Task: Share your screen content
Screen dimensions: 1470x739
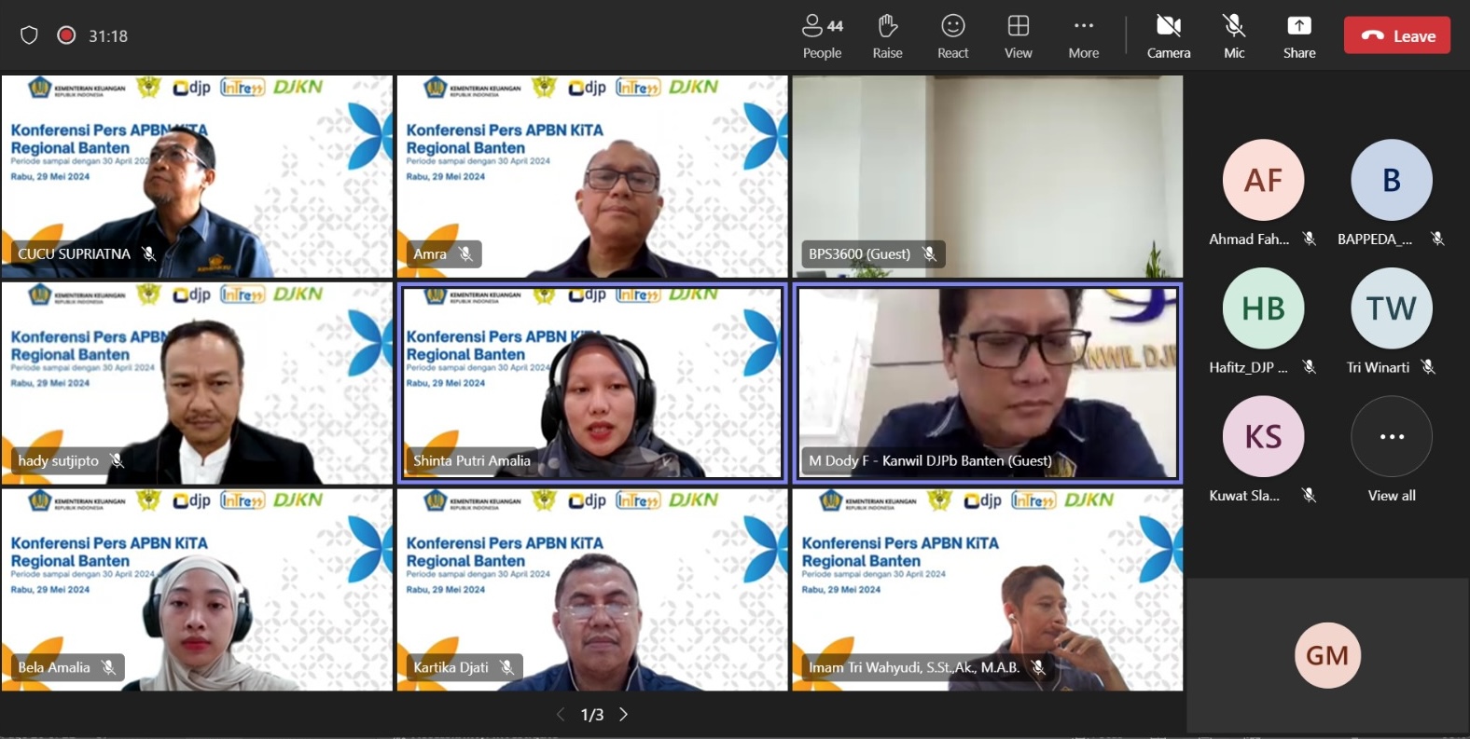Action: click(1299, 36)
